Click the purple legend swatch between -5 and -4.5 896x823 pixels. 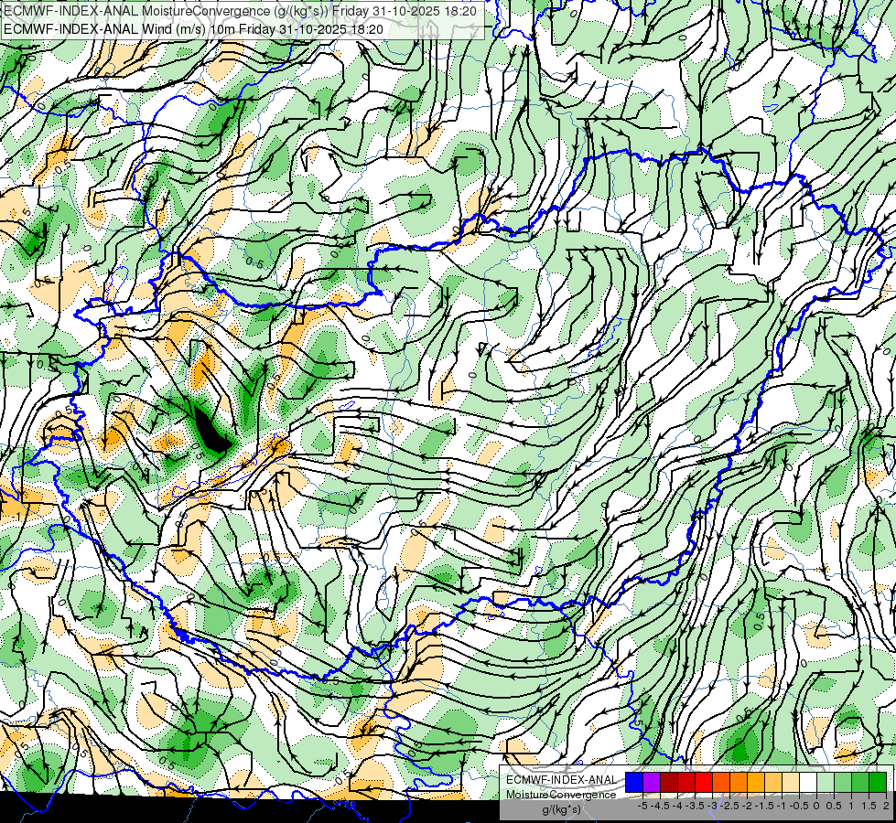click(652, 782)
